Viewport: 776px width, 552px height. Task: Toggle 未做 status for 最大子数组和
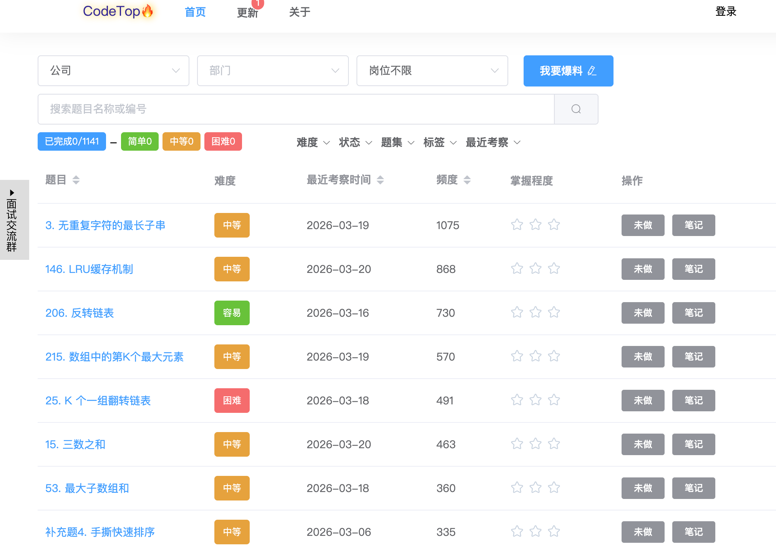click(x=643, y=488)
